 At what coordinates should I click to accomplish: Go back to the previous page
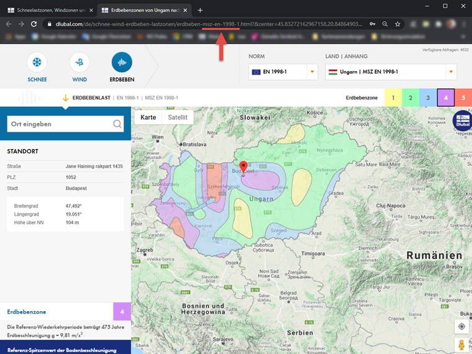9,24
